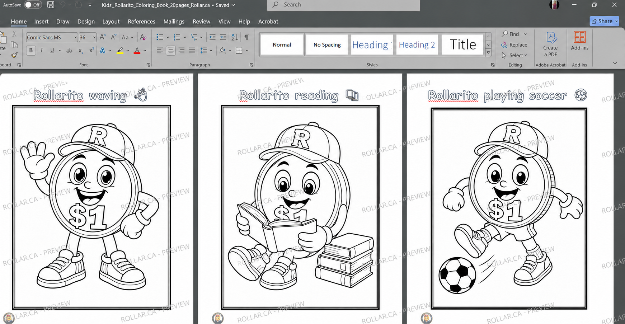Open the Change Case Aa menu
The image size is (625, 324).
click(x=127, y=37)
